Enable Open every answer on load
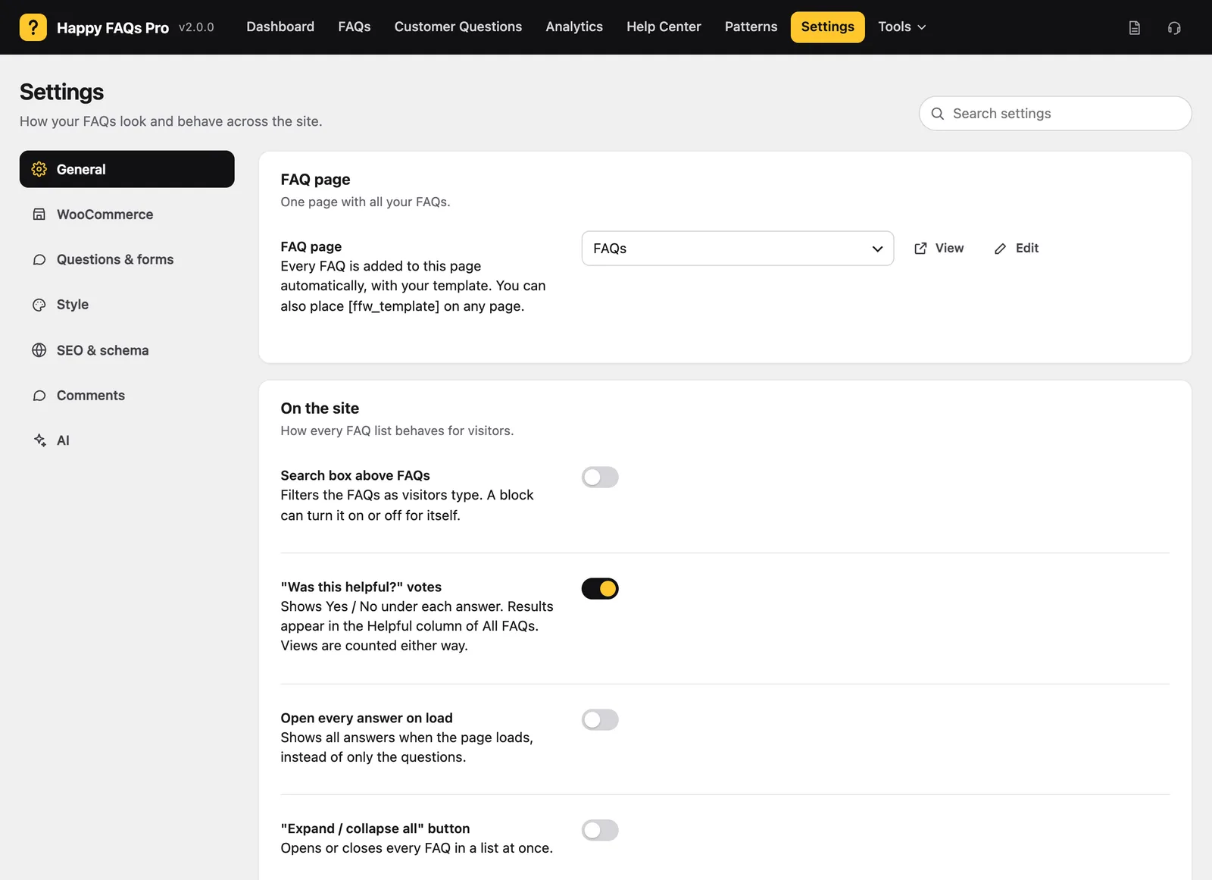Image resolution: width=1212 pixels, height=880 pixels. coord(600,719)
